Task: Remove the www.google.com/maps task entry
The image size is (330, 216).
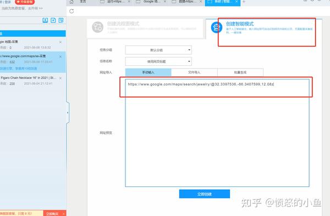Action: (x=61, y=56)
